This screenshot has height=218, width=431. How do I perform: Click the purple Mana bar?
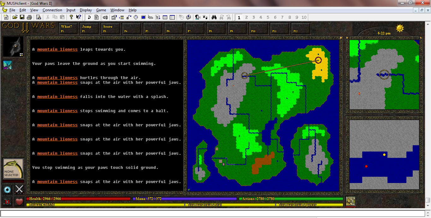point(185,199)
